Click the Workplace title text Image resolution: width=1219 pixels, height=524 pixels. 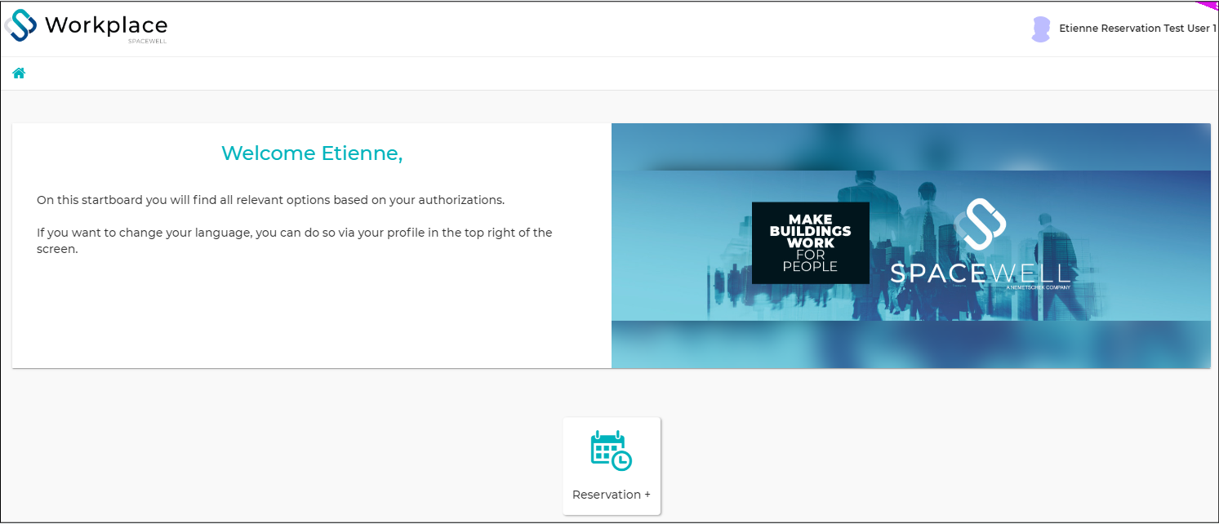(x=106, y=25)
